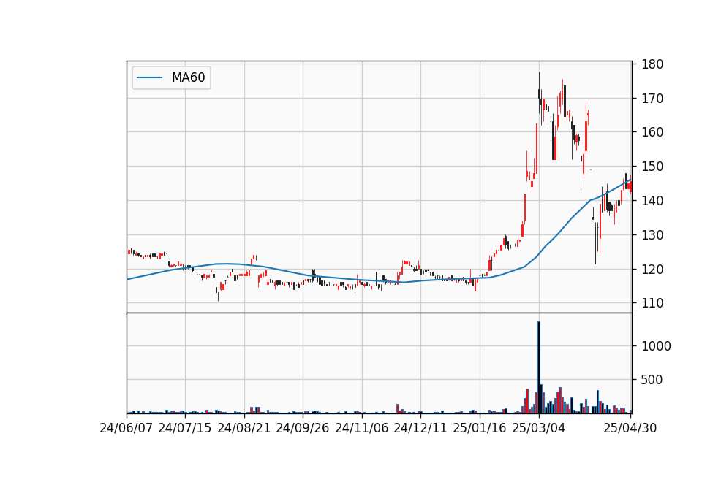Click the 24/08/21 date label
Viewport: 702px width, 504px height.
[x=244, y=428]
